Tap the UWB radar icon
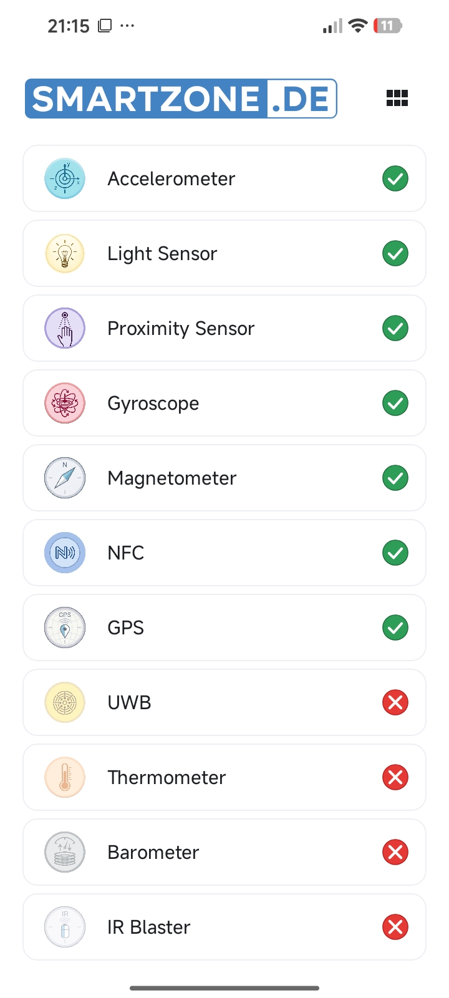The height and width of the screenshot is (998, 449). pos(65,702)
